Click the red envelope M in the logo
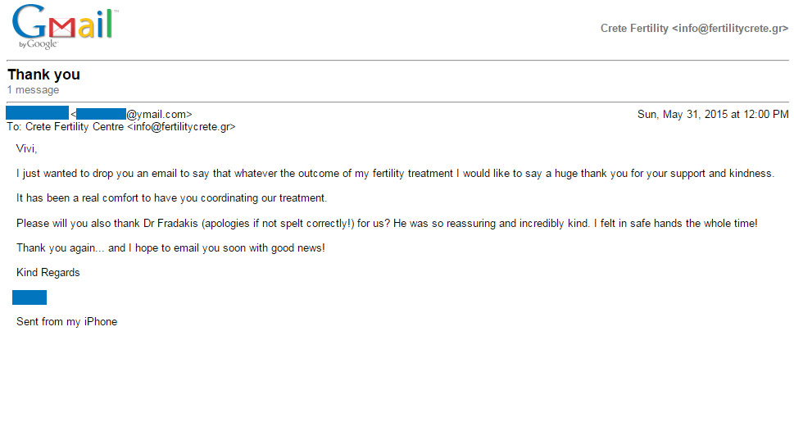Viewport: 794px width, 422px height. coord(62,29)
